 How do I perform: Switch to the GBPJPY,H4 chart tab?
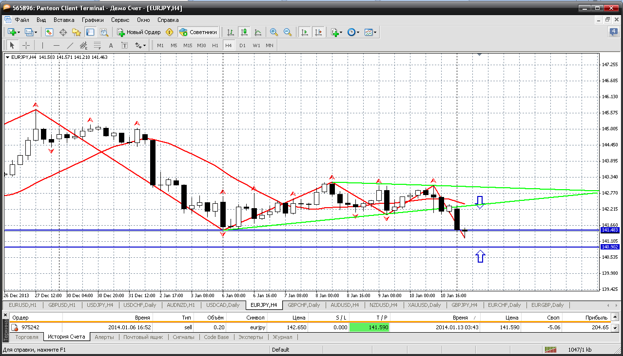(x=465, y=305)
